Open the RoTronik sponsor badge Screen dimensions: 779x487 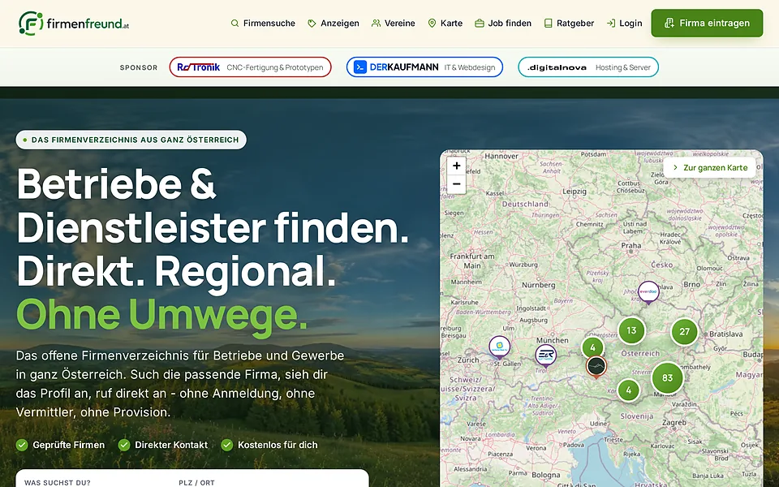pyautogui.click(x=251, y=67)
